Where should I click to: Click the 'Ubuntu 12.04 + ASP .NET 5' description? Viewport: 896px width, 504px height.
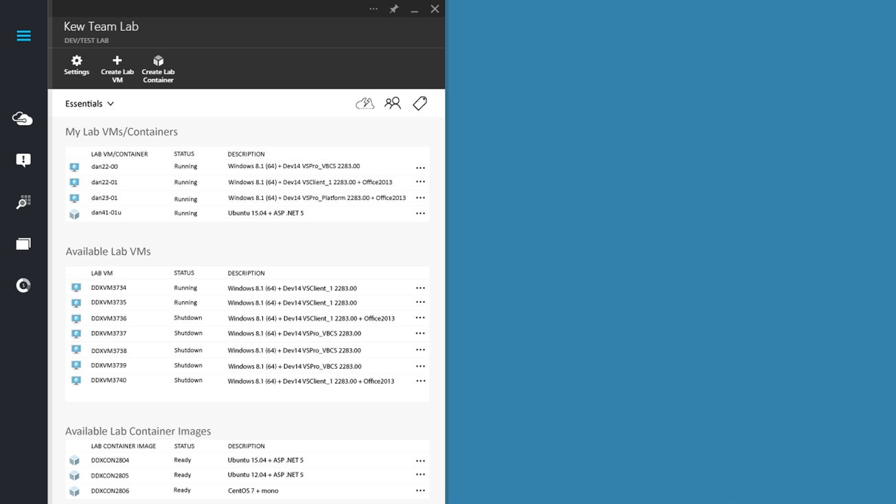(x=266, y=474)
